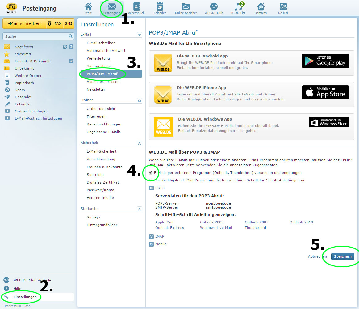Collapse the Weitere Ordner list

[7, 76]
